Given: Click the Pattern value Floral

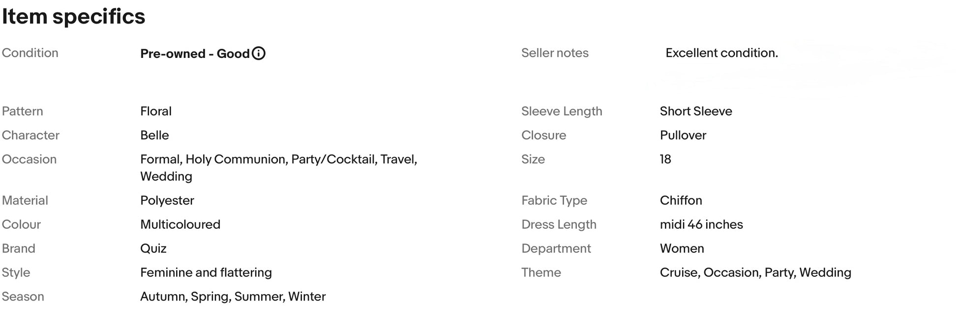Looking at the screenshot, I should (156, 111).
